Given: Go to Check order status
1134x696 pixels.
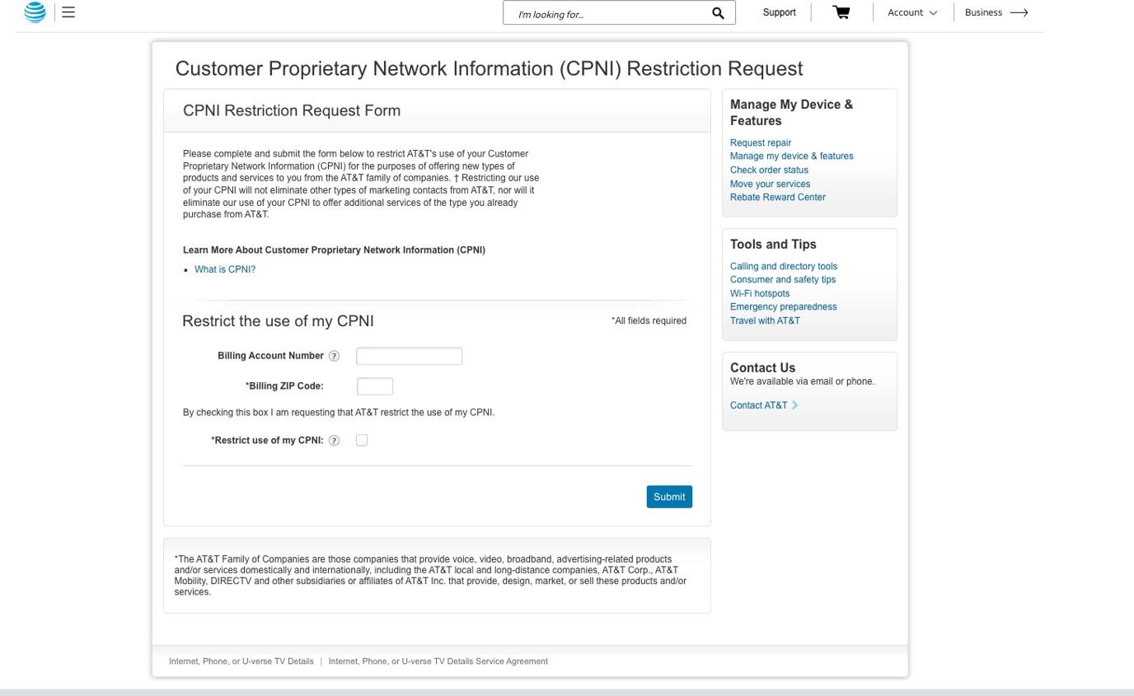Looking at the screenshot, I should pos(769,170).
